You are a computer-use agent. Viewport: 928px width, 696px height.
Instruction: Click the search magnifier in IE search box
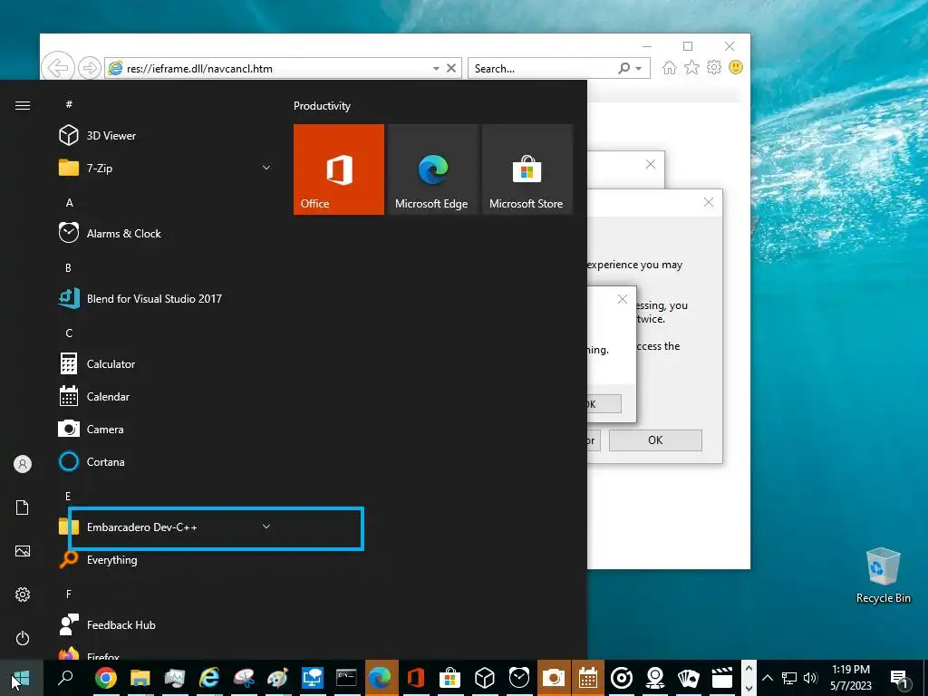tap(623, 68)
